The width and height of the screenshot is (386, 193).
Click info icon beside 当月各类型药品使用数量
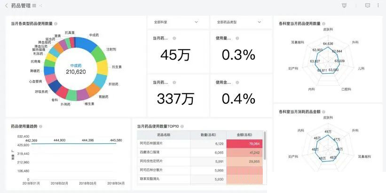click(56, 23)
